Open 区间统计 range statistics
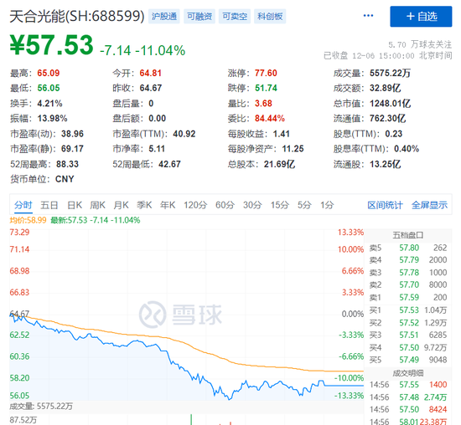 point(385,205)
